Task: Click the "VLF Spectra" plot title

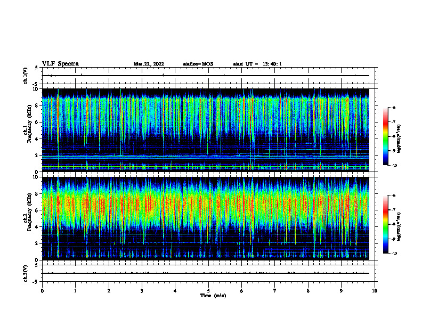Action: click(60, 64)
